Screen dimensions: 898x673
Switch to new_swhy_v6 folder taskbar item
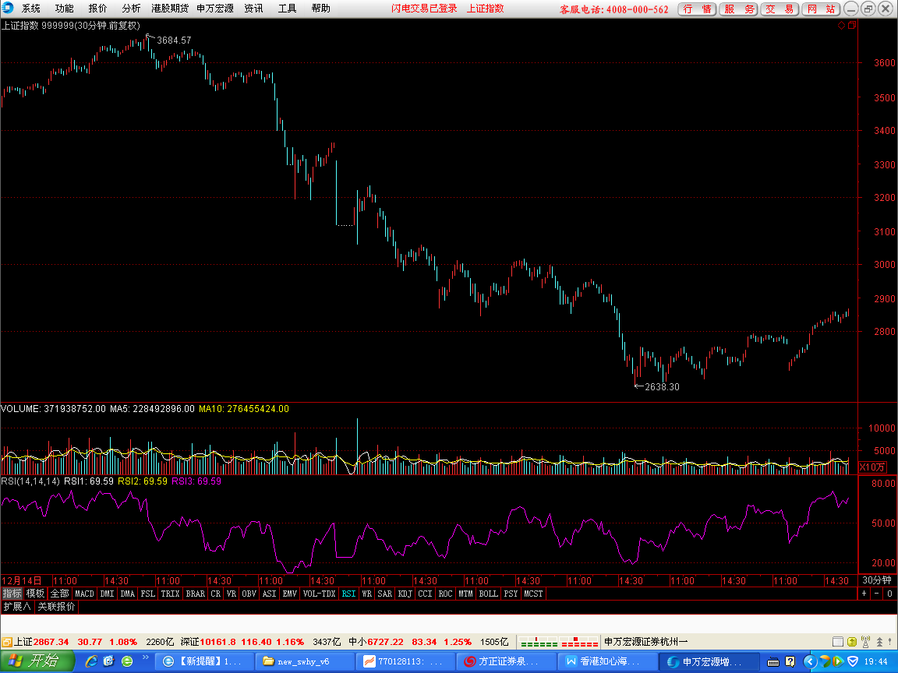click(304, 661)
